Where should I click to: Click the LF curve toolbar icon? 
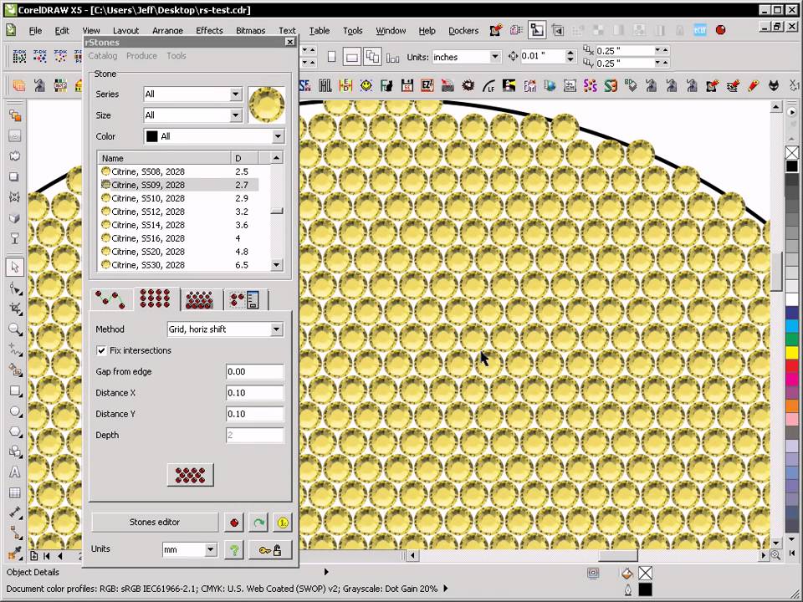click(488, 85)
